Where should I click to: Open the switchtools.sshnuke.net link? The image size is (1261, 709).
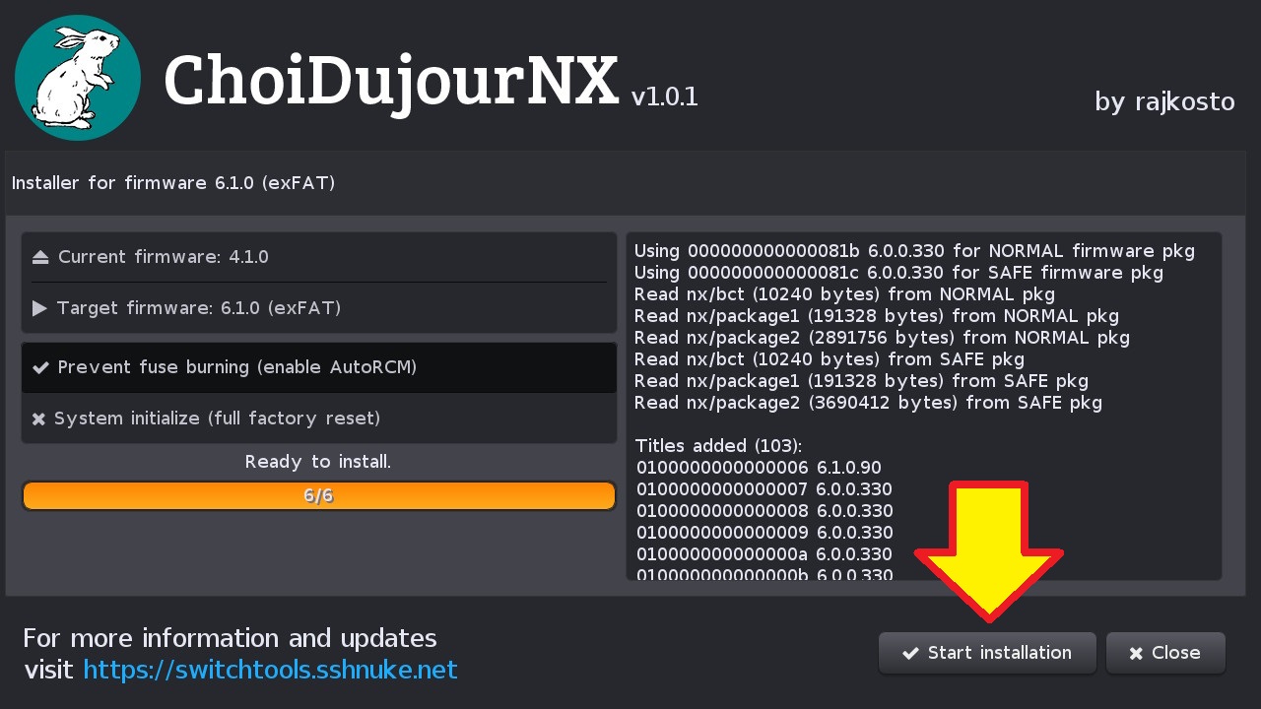click(270, 671)
